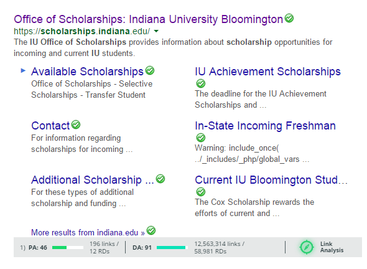This screenshot has height=269, width=367.
Task: Click blue triangle before Available Scholarships
Action: tap(23, 70)
